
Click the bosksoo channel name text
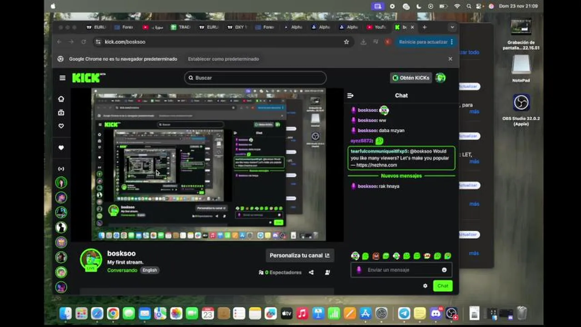point(121,253)
